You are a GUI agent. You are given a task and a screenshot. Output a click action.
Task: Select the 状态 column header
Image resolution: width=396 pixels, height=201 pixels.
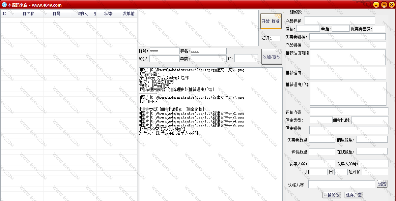coord(108,14)
